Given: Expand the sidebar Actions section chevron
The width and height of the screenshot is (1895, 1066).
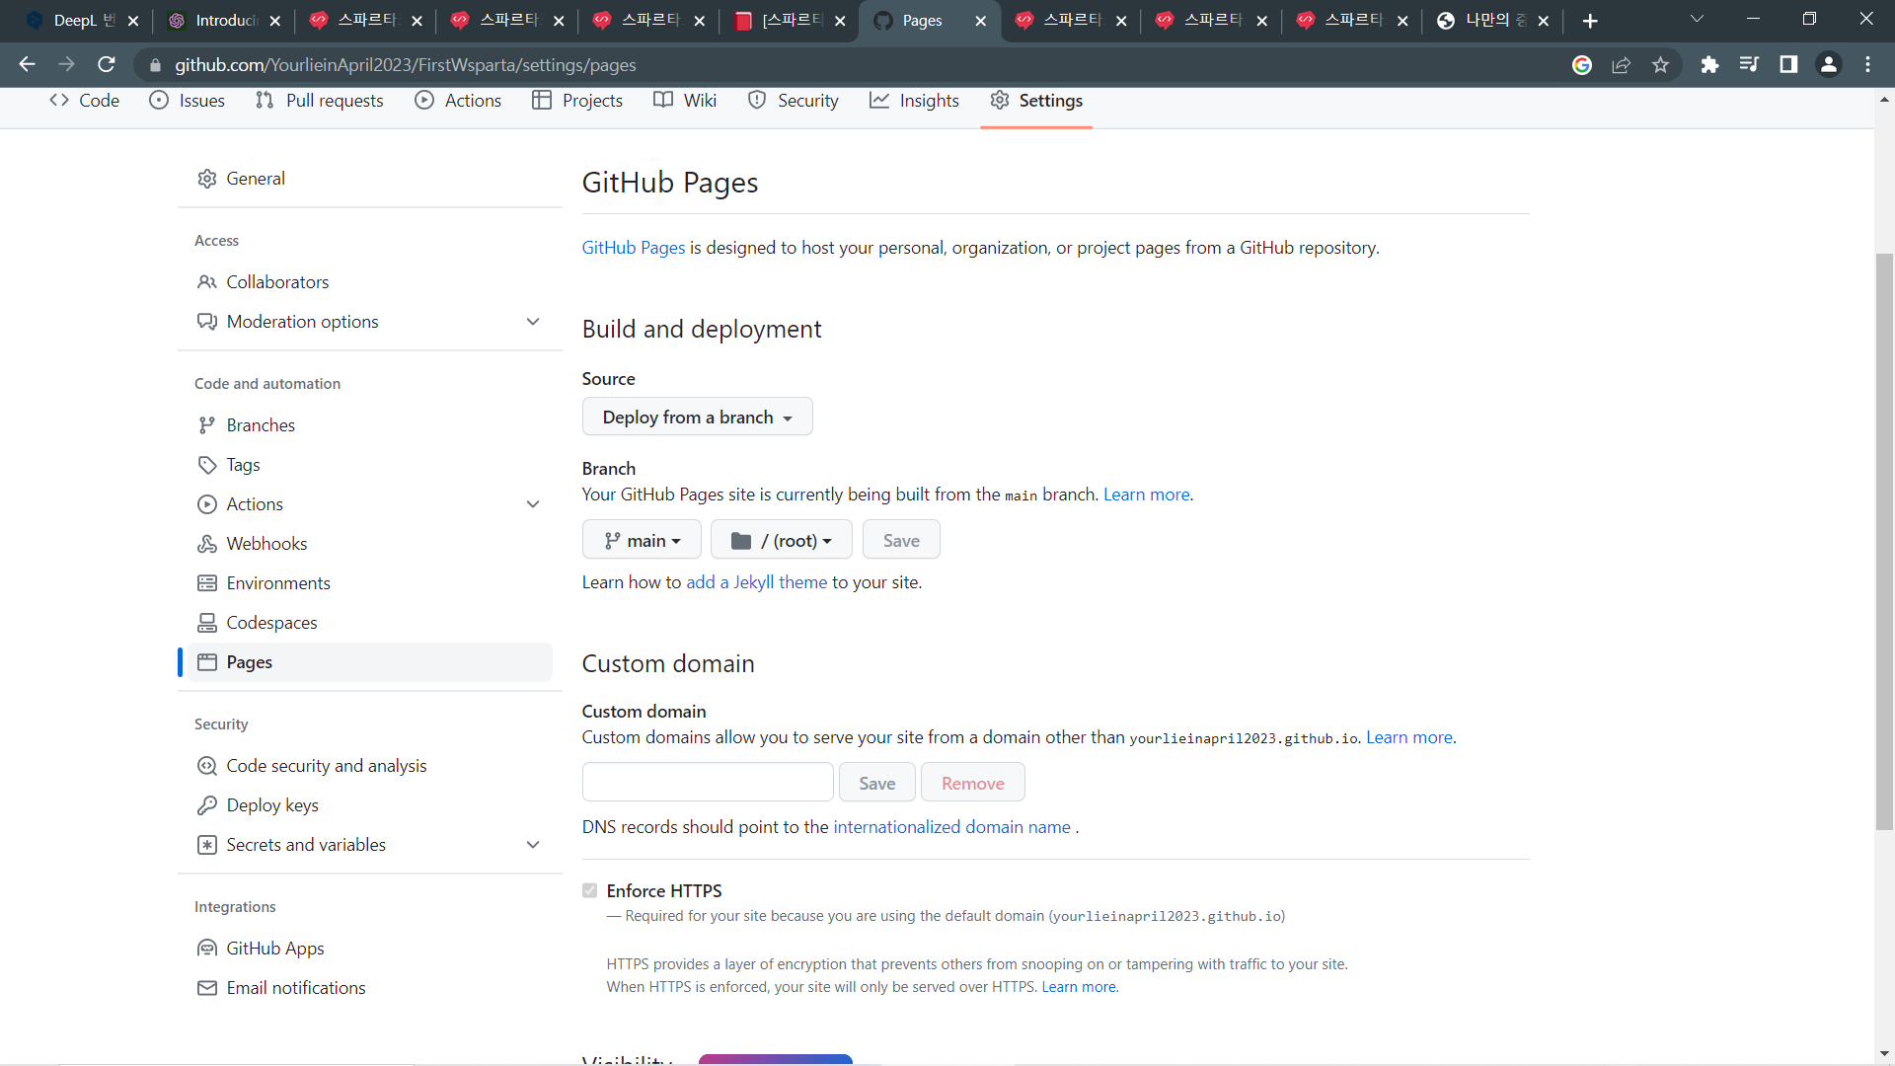Looking at the screenshot, I should click(533, 504).
